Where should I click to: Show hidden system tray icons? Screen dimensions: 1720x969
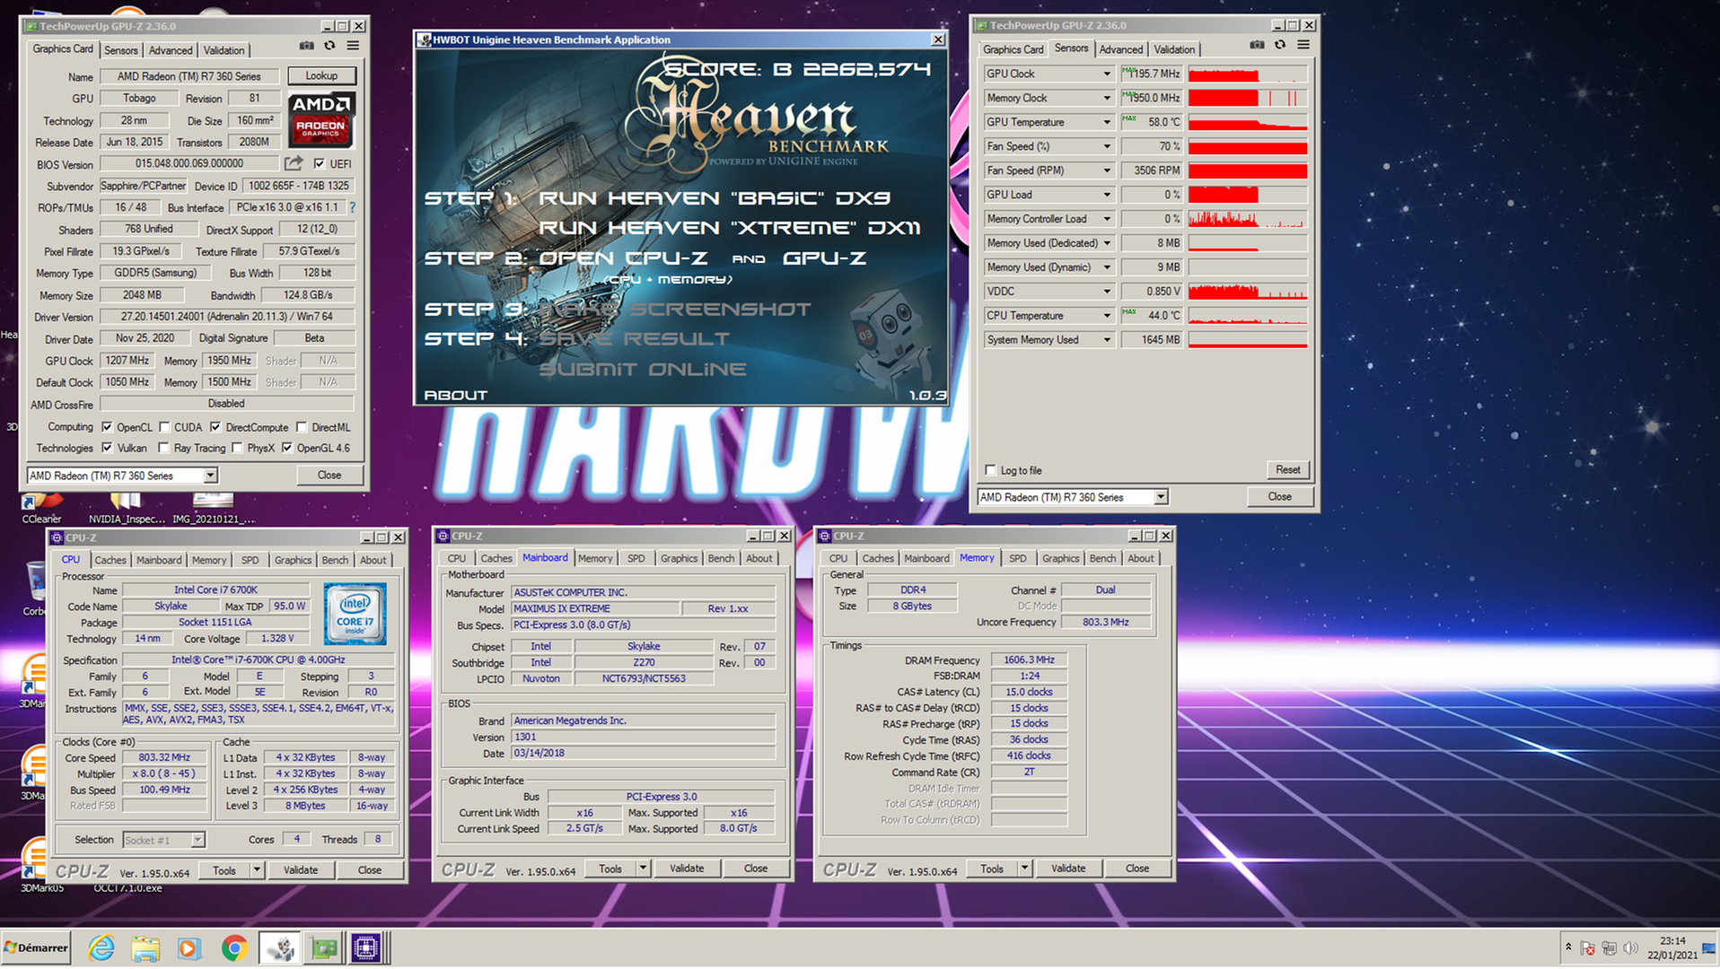(1568, 947)
